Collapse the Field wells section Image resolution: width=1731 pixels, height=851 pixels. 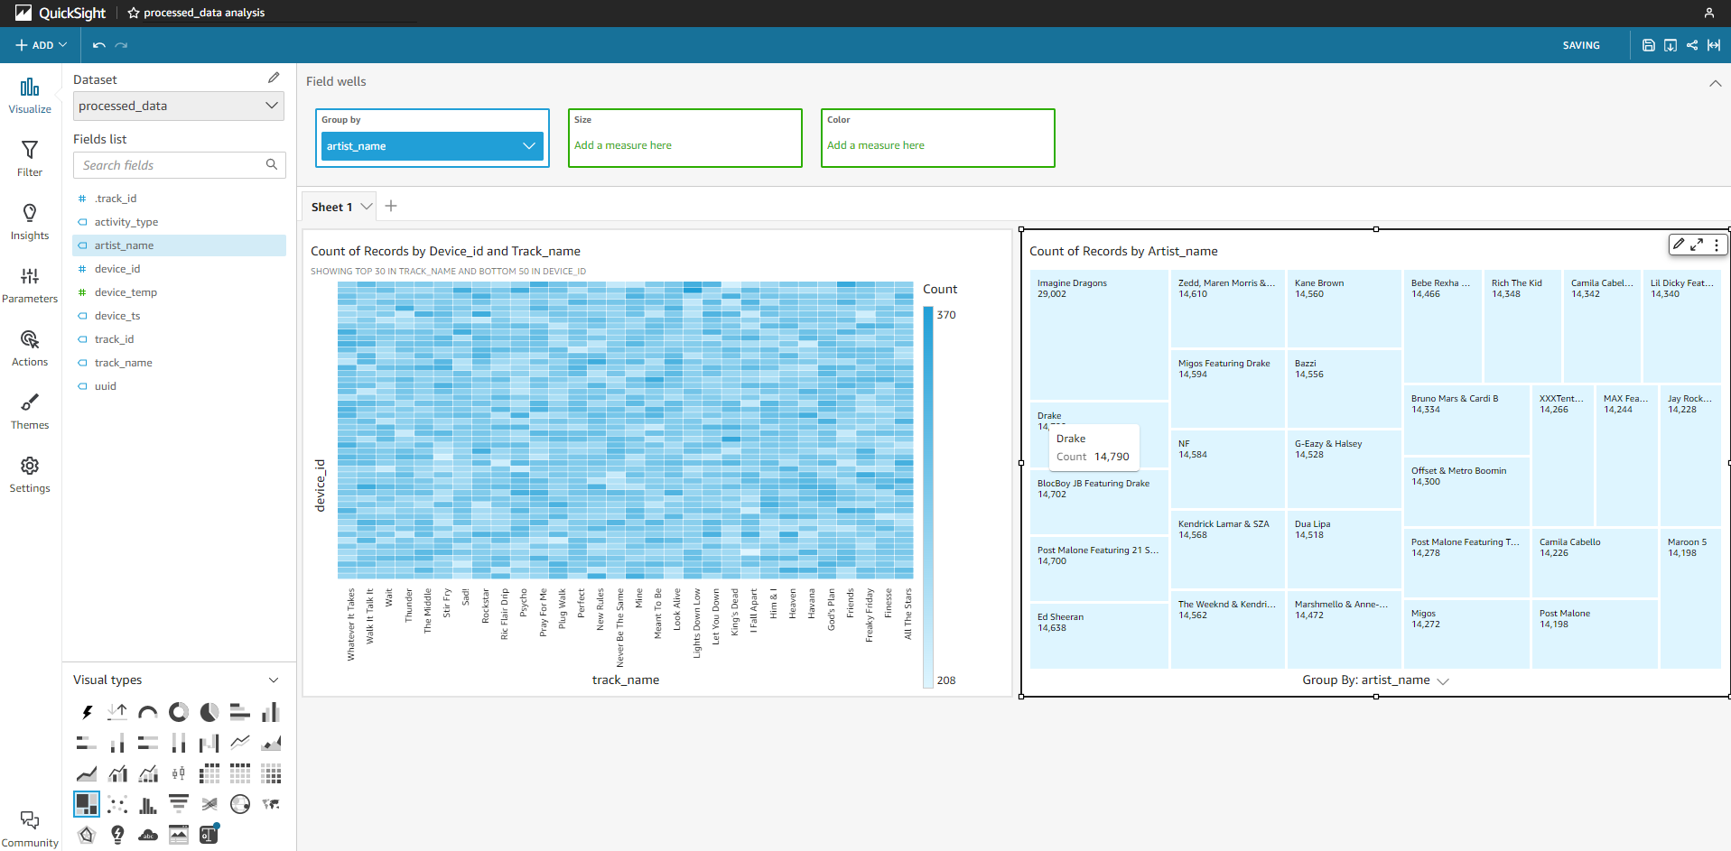[x=1715, y=83]
